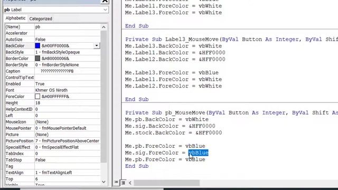
Task: Click the last End Sub line
Action: pyautogui.click(x=137, y=166)
